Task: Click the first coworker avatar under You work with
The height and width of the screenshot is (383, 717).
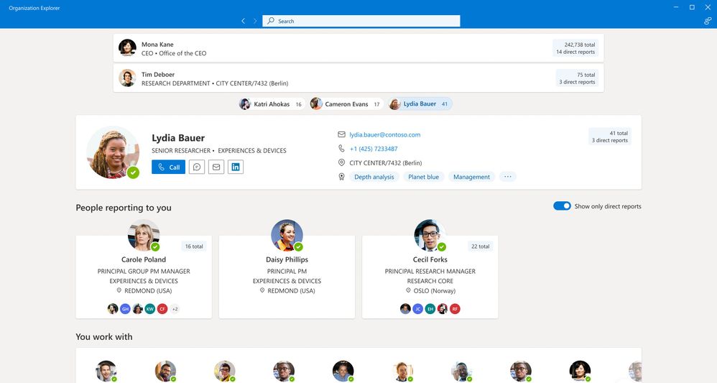Action: (106, 371)
